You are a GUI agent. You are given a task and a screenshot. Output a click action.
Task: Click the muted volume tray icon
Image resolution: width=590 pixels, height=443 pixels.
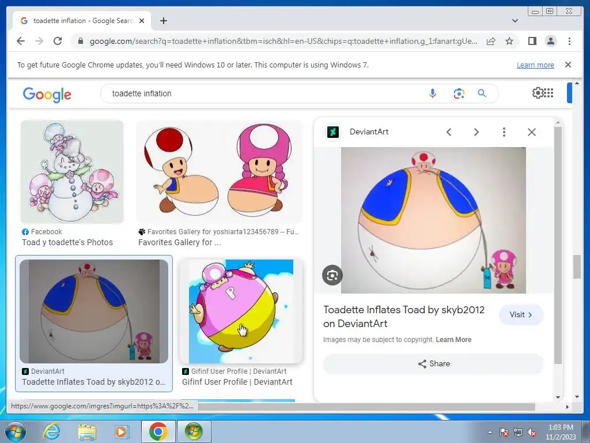pyautogui.click(x=532, y=432)
